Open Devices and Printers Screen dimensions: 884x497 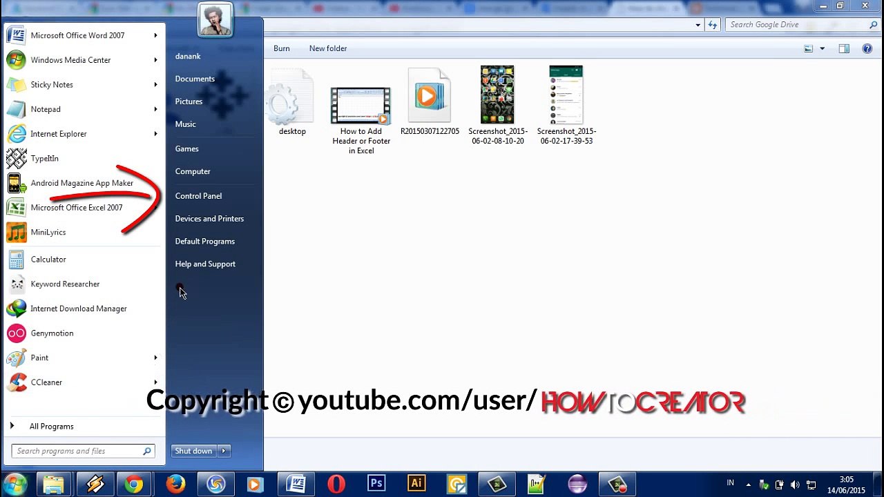209,219
